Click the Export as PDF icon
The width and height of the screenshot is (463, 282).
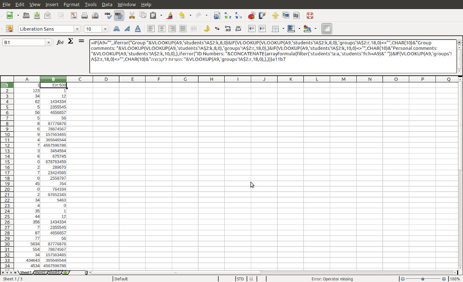coord(73,15)
